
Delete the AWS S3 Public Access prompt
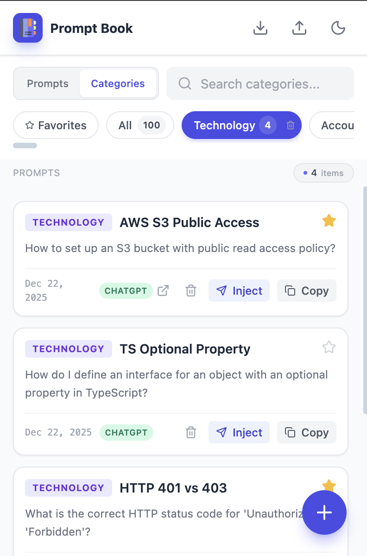point(191,291)
